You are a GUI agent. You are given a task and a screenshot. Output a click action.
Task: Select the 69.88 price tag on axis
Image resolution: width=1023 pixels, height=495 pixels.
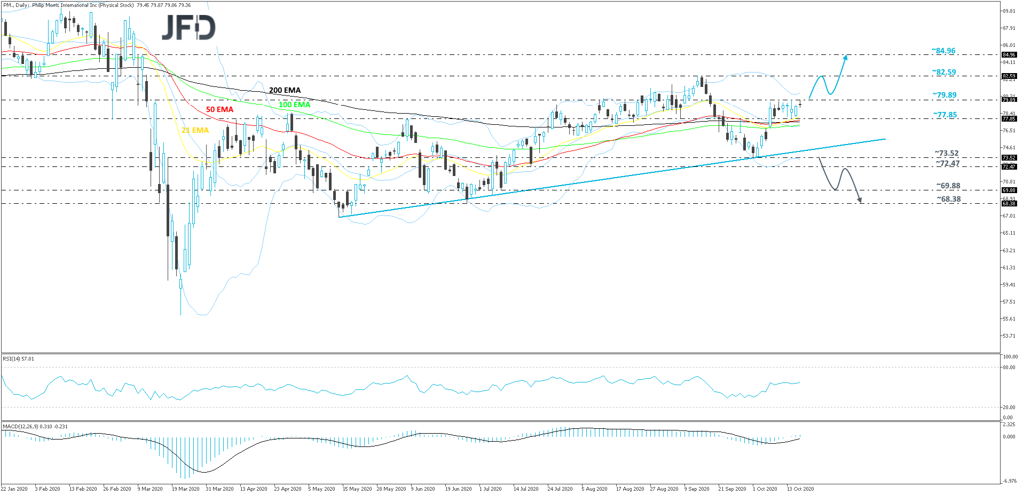[1009, 190]
